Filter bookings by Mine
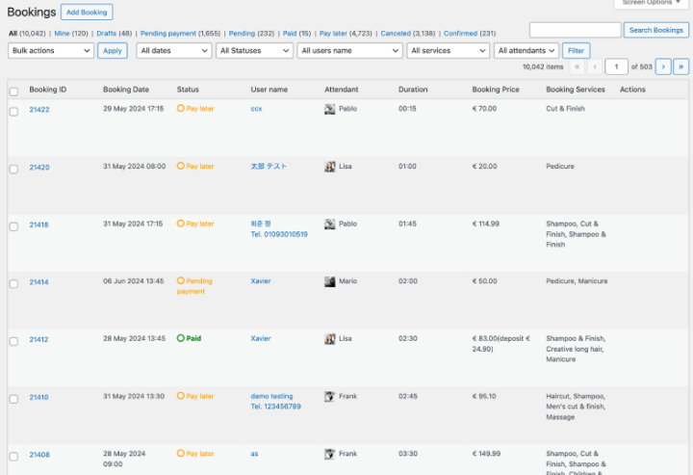The width and height of the screenshot is (693, 475). point(62,33)
